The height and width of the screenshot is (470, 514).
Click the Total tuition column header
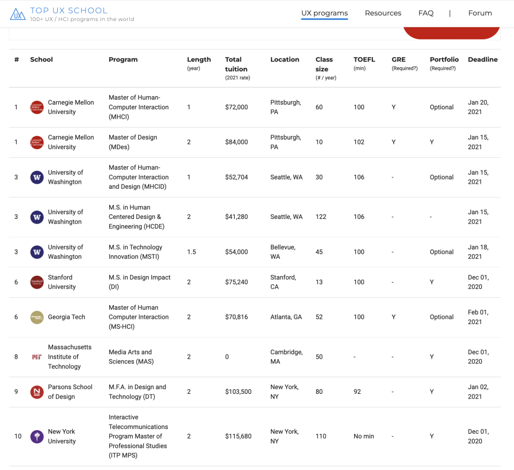pos(238,68)
